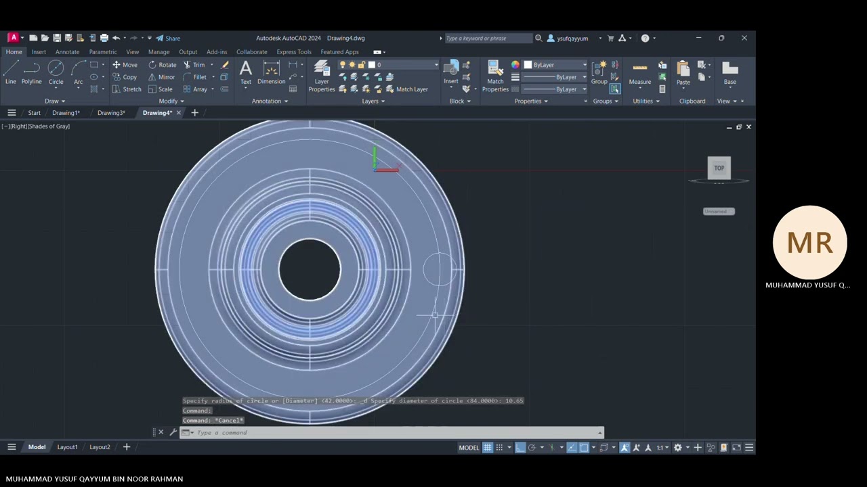
Task: Switch to the Layout1 tab
Action: [67, 447]
